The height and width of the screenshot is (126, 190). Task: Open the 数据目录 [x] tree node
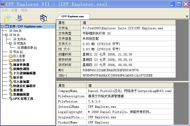(x=29, y=47)
